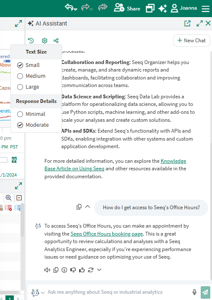This screenshot has width=212, height=300.
Task: Select Medium text size
Action: (31, 76)
